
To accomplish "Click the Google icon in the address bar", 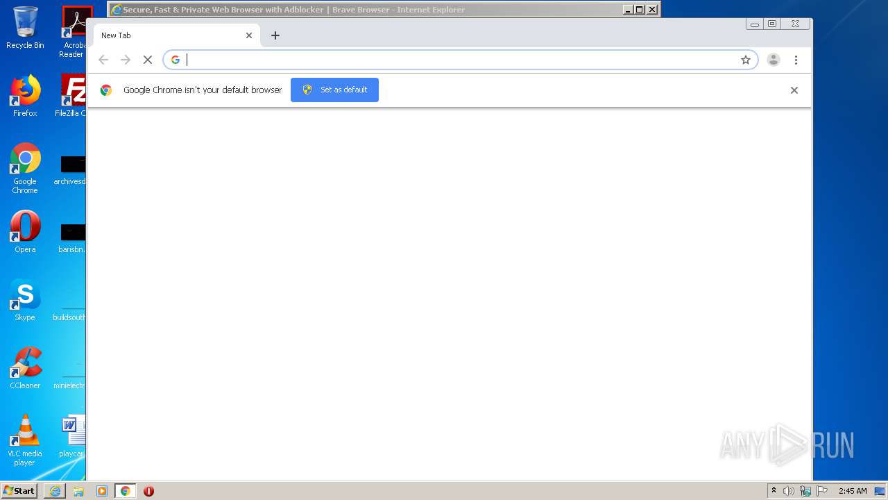I will (176, 60).
